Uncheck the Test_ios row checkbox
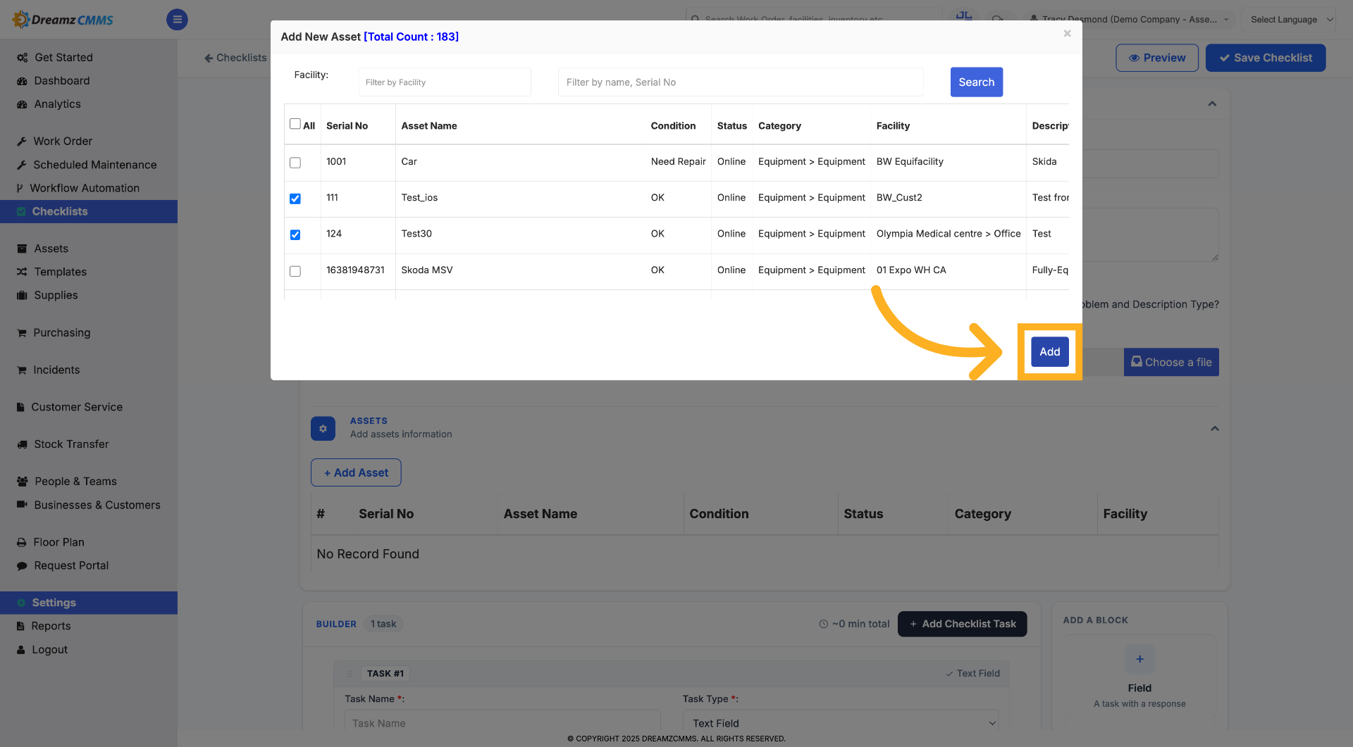This screenshot has width=1353, height=747. pyautogui.click(x=295, y=199)
